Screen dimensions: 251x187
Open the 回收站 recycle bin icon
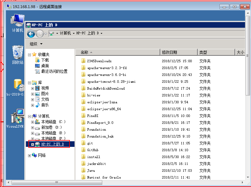(17, 55)
